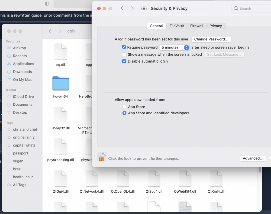Toggle the Require password checkbox
The image size is (271, 214).
(124, 47)
